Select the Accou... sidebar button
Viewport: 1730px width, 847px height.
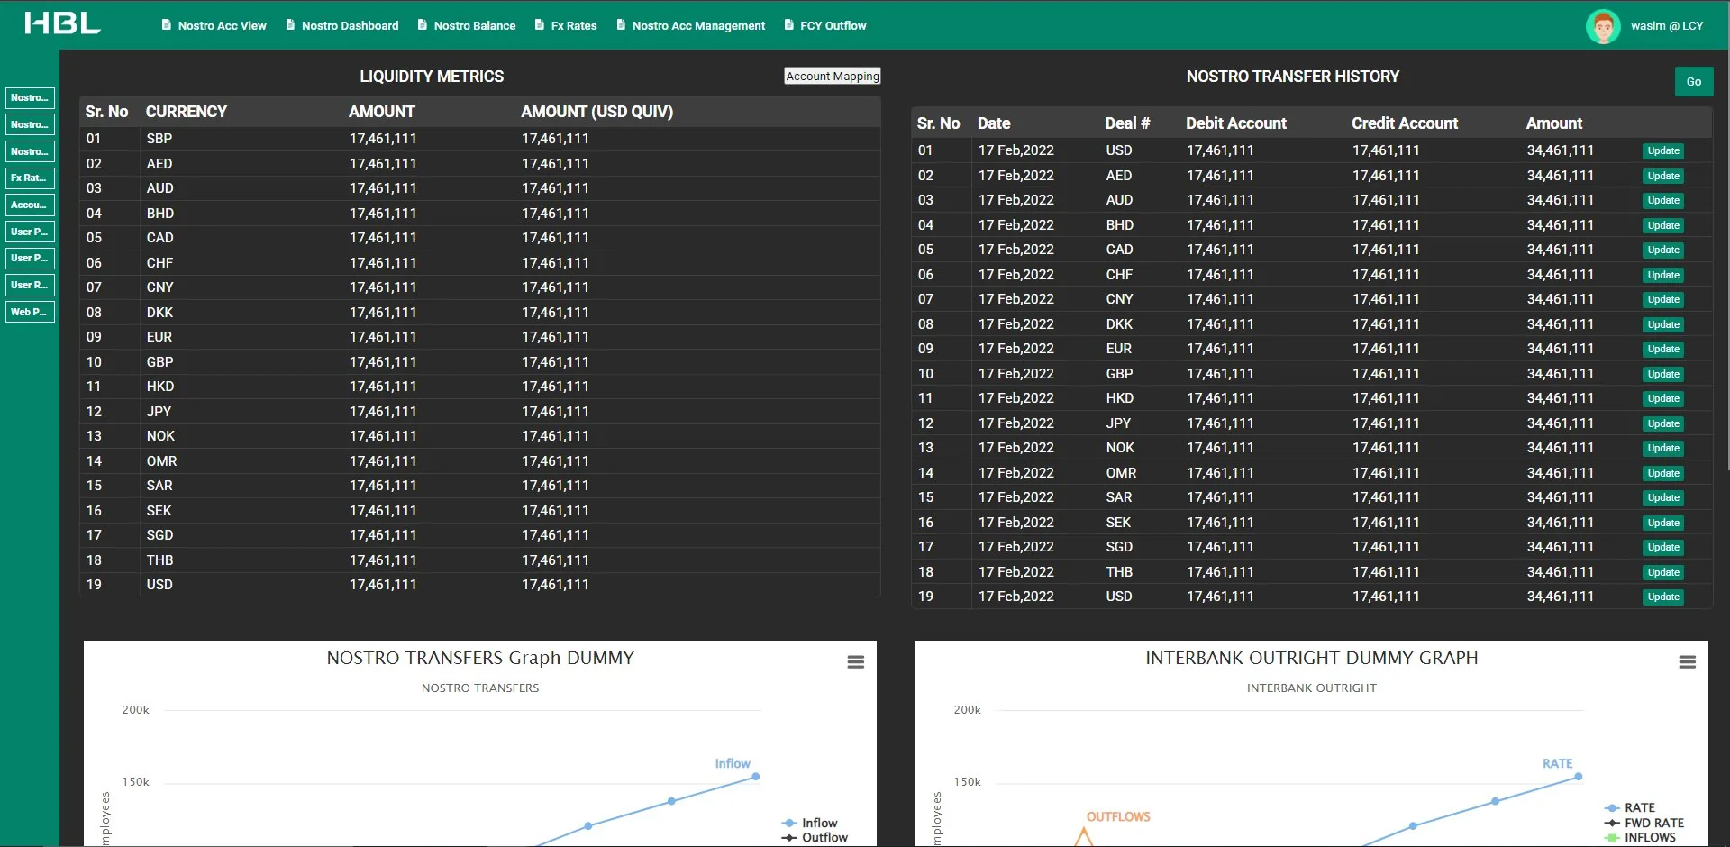pyautogui.click(x=31, y=205)
